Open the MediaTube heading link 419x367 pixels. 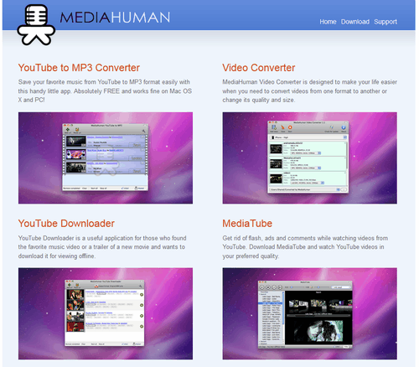247,224
